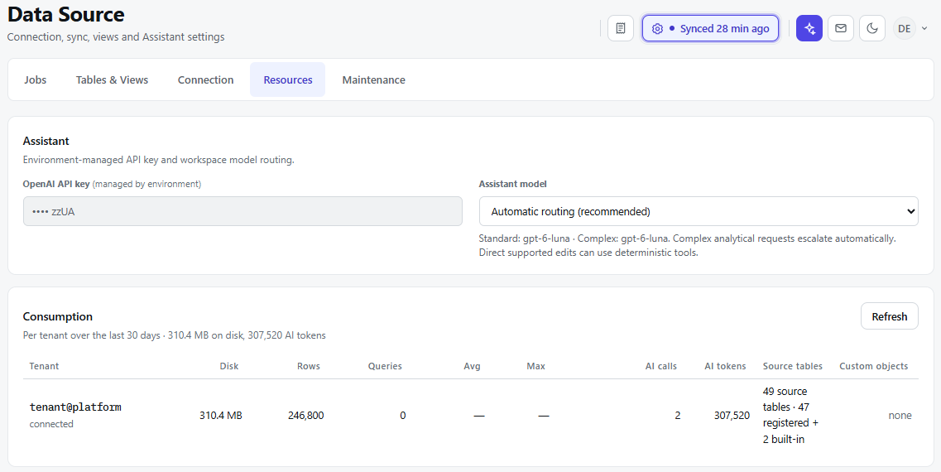Open the DE user avatar

point(905,28)
